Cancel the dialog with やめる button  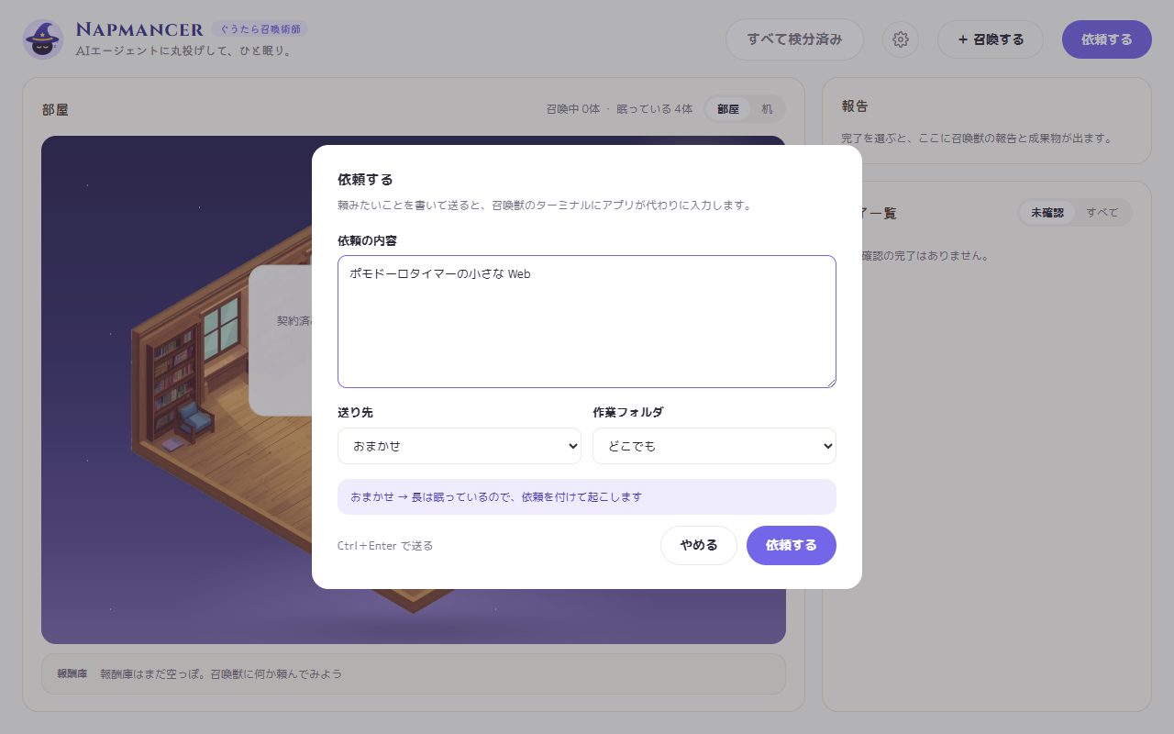699,545
